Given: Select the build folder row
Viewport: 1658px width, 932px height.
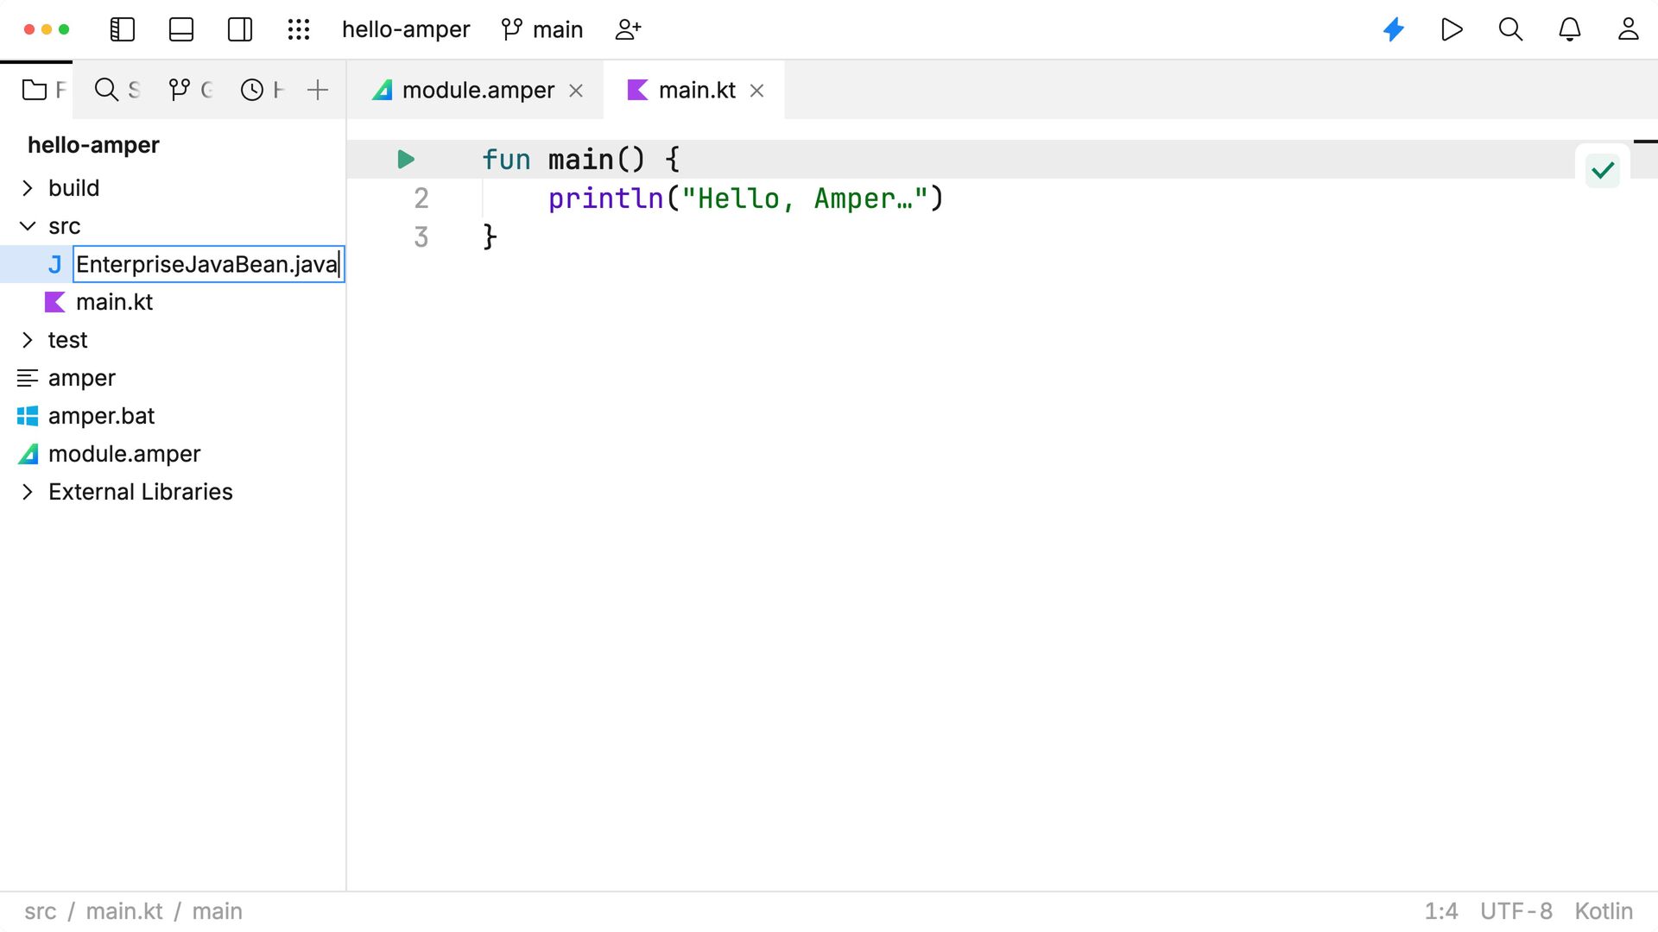Looking at the screenshot, I should (173, 188).
